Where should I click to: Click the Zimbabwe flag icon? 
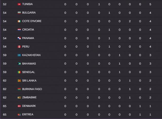[x=19, y=98]
